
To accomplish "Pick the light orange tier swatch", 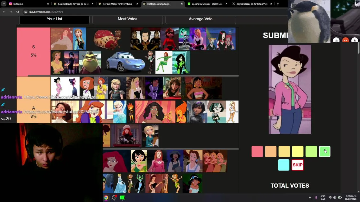I will pos(284,151).
